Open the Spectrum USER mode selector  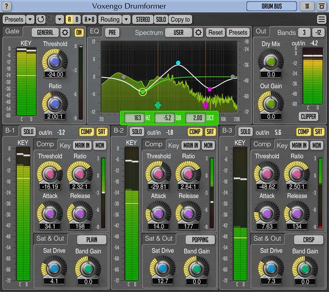178,32
